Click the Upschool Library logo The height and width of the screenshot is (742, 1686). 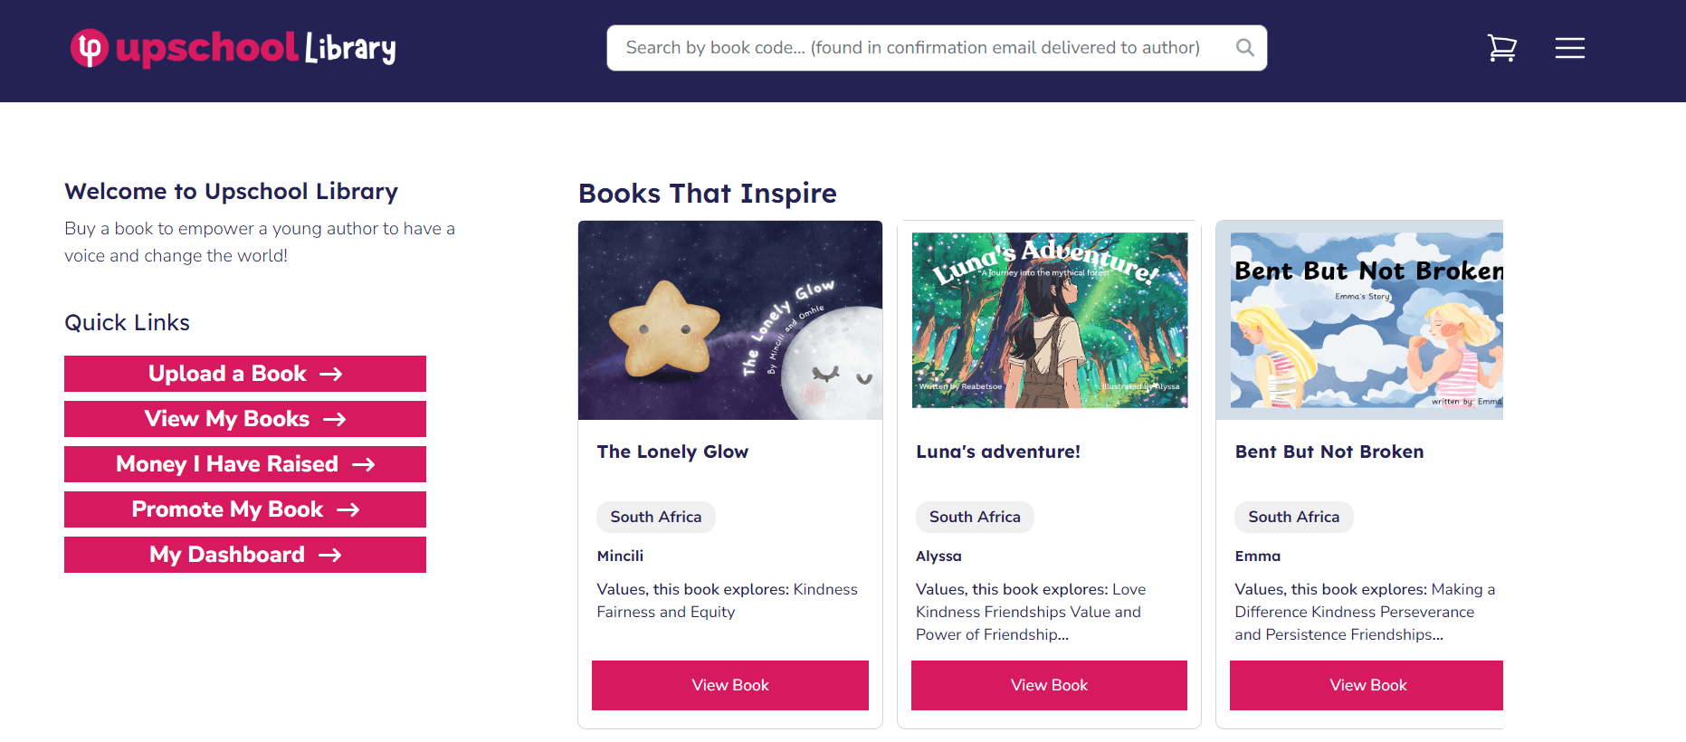pos(233,48)
